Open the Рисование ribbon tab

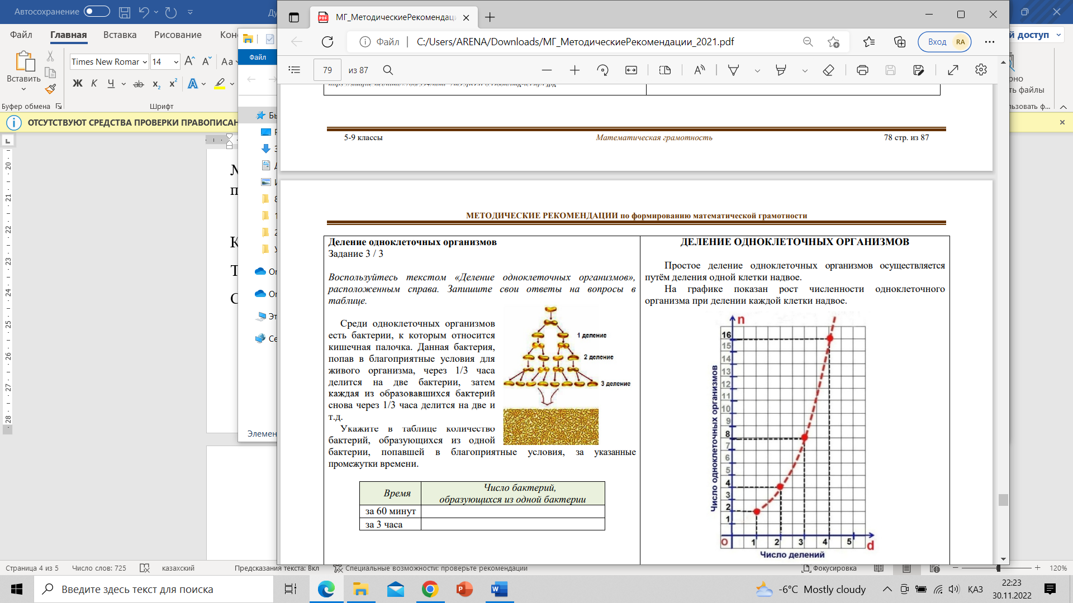(x=178, y=35)
